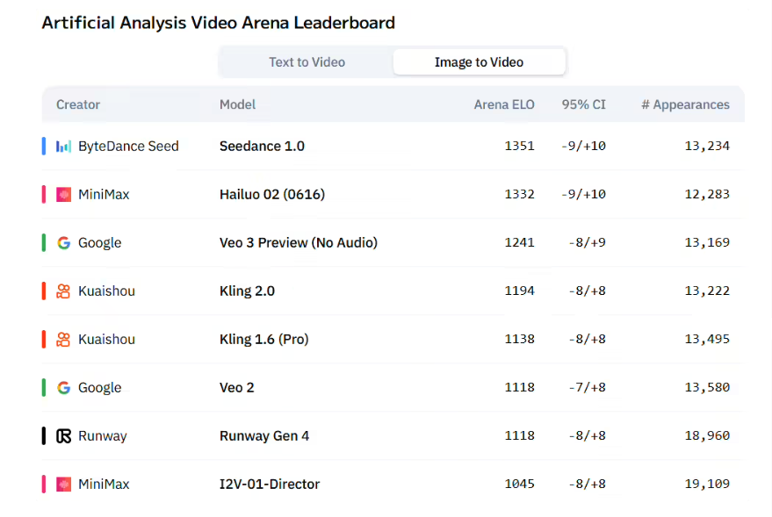This screenshot has height=517, width=772.
Task: Select the Veo 3 Preview (No Audio) model
Action: coord(299,242)
